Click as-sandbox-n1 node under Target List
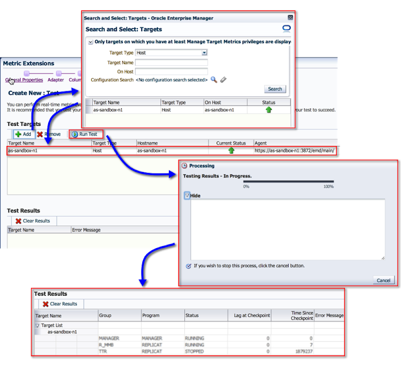 point(62,332)
